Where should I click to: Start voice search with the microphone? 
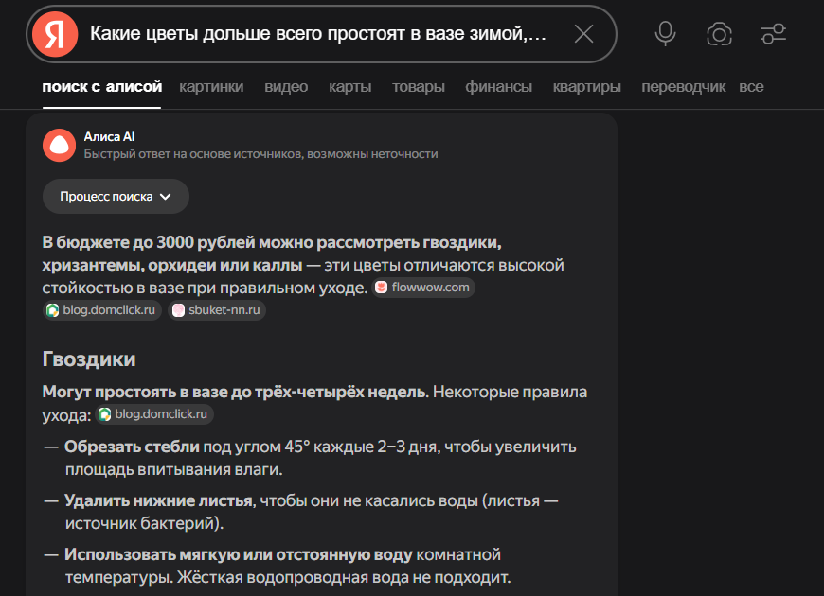point(666,34)
